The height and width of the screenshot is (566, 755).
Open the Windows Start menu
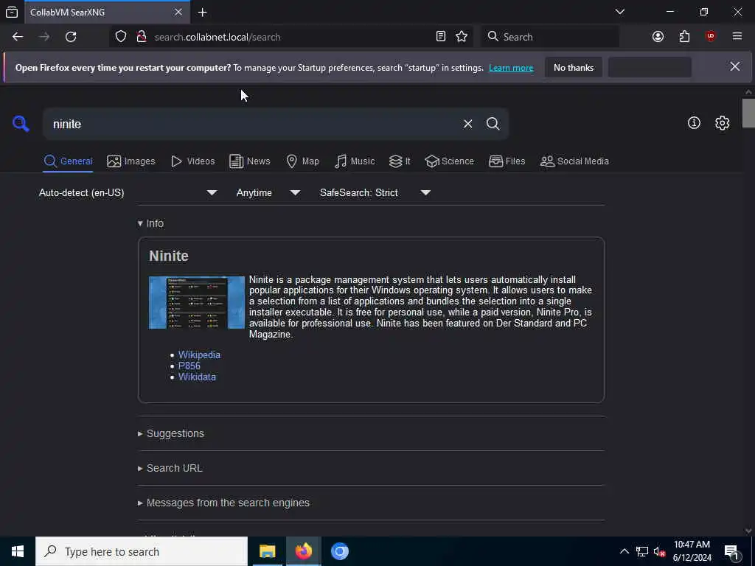(18, 551)
